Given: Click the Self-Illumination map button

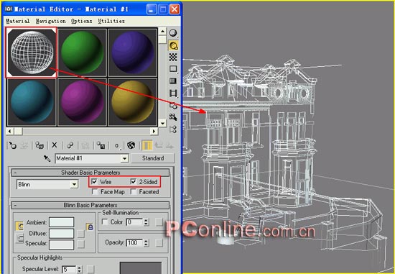Looking at the screenshot, I should pos(159,222).
